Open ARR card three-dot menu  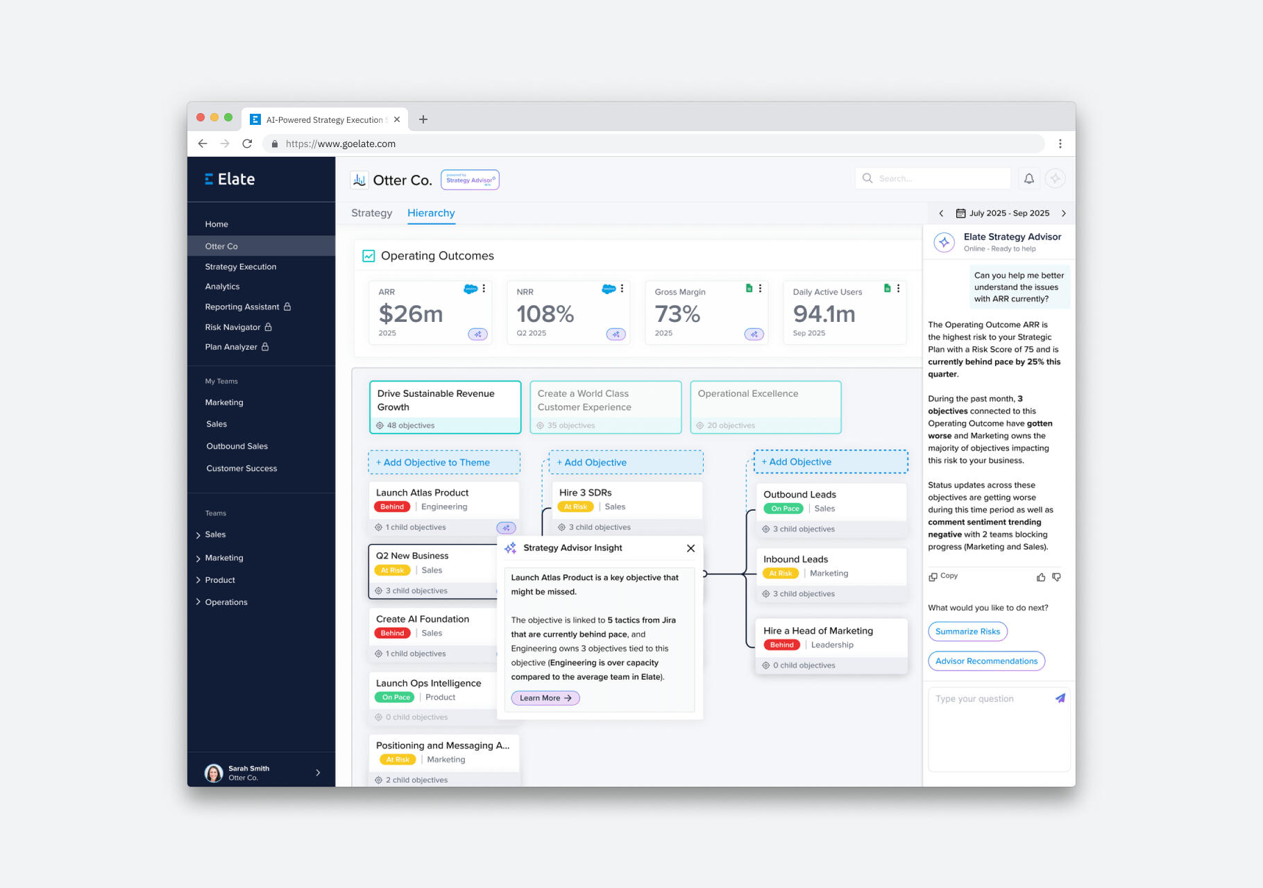click(x=484, y=289)
